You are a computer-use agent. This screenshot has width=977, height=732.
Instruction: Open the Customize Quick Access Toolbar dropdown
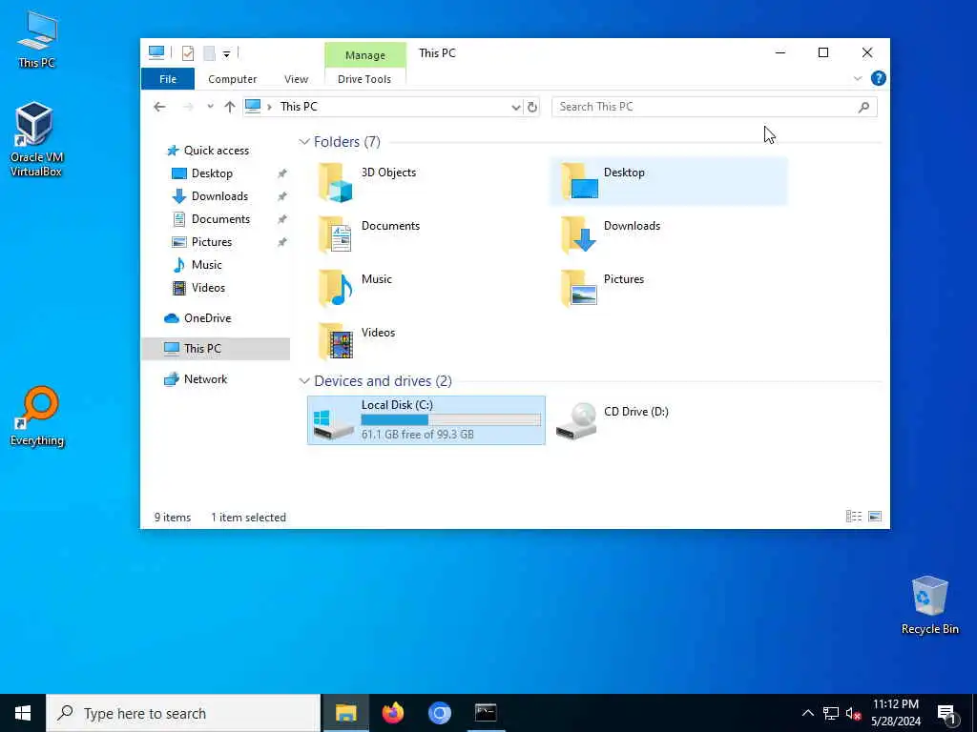tap(227, 54)
